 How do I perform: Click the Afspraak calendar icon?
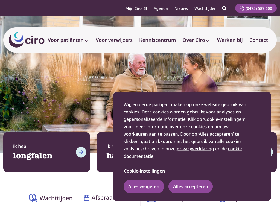(87, 198)
